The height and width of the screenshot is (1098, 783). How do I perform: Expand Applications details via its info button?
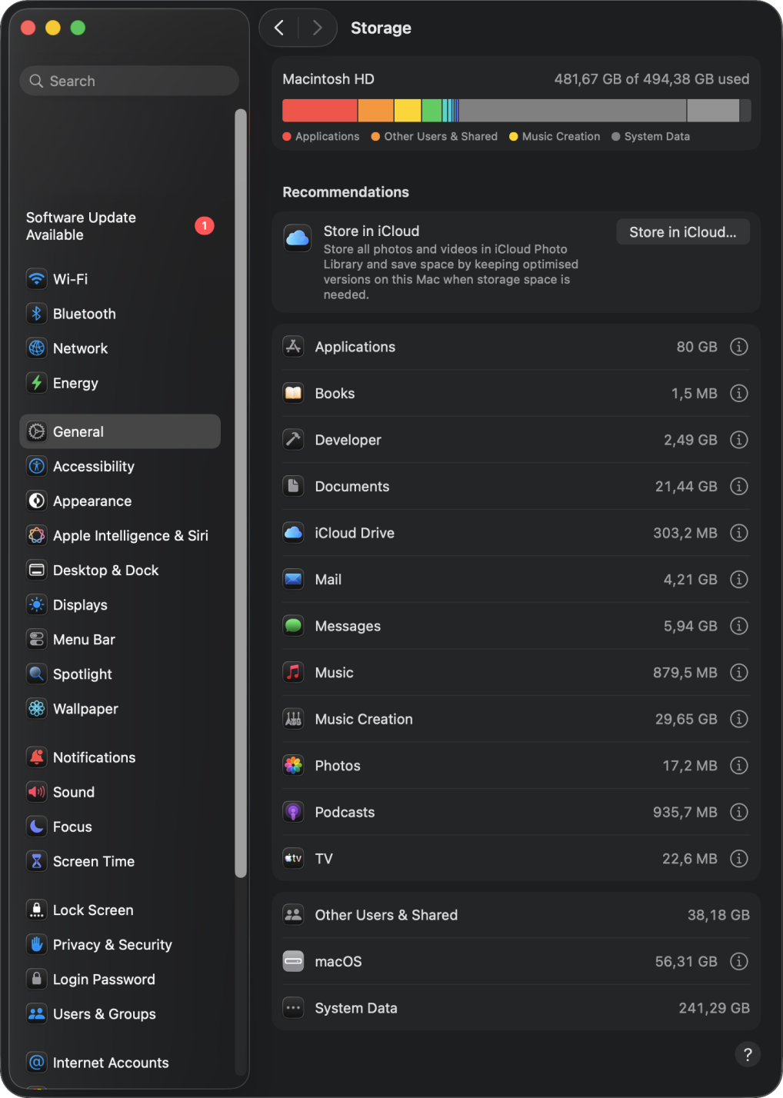pos(738,347)
